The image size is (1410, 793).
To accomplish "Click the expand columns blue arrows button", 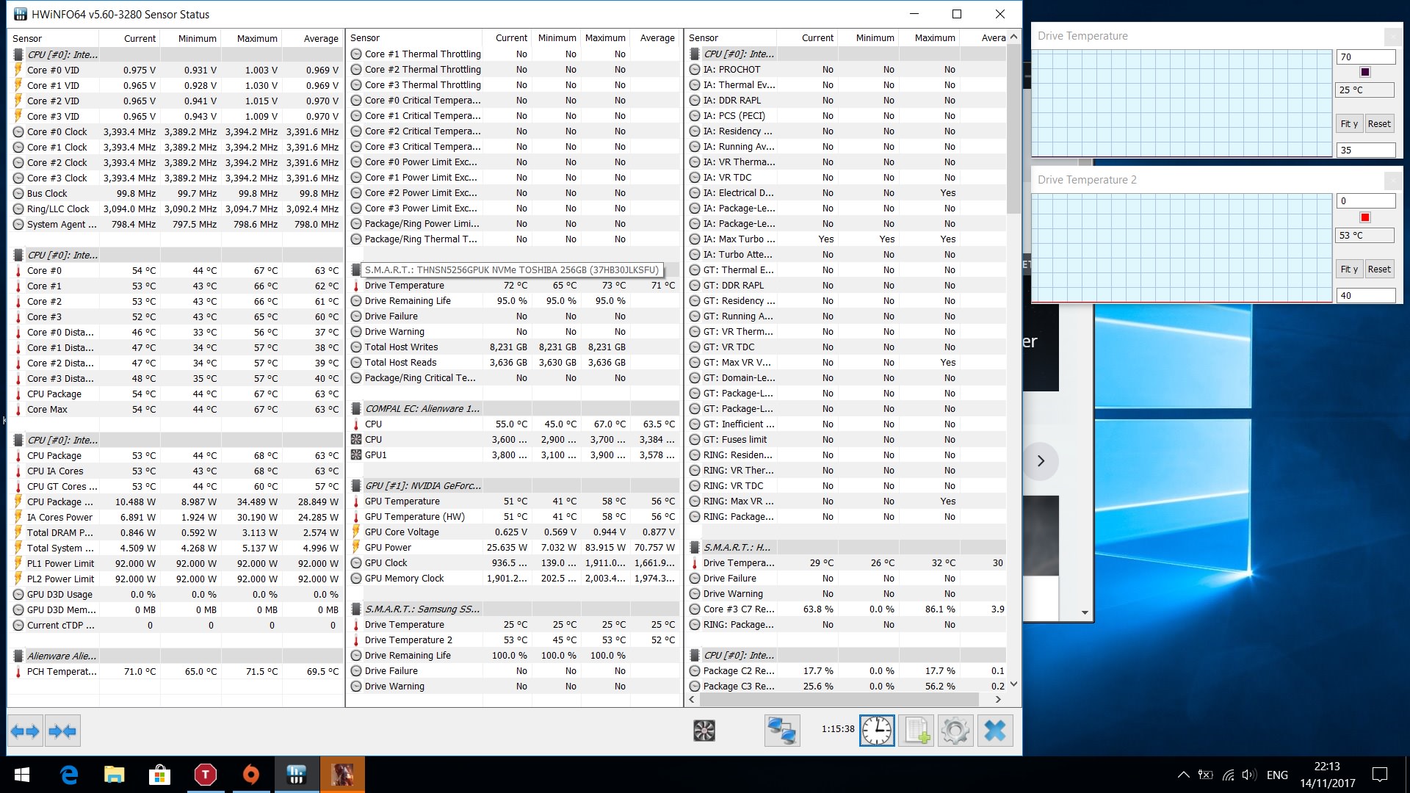I will tap(26, 731).
